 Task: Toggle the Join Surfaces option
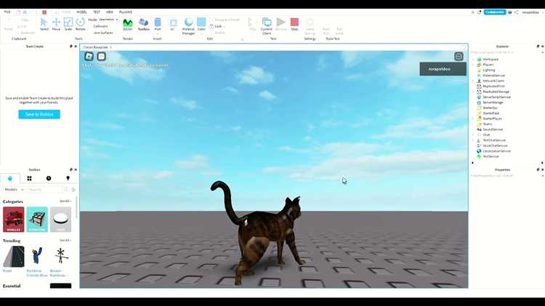pos(103,33)
